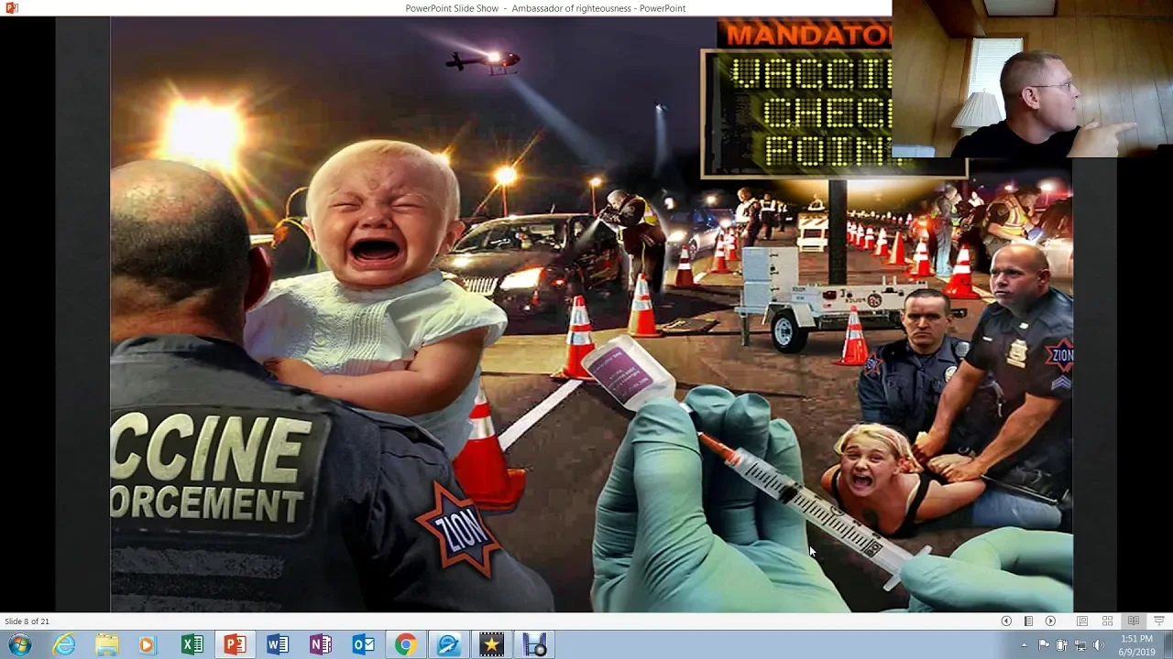Switch to Google Chrome in taskbar

click(x=405, y=644)
